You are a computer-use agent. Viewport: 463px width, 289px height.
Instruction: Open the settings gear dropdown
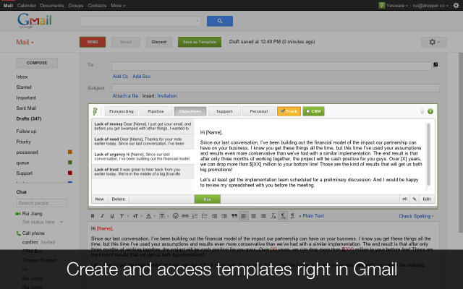pyautogui.click(x=436, y=43)
